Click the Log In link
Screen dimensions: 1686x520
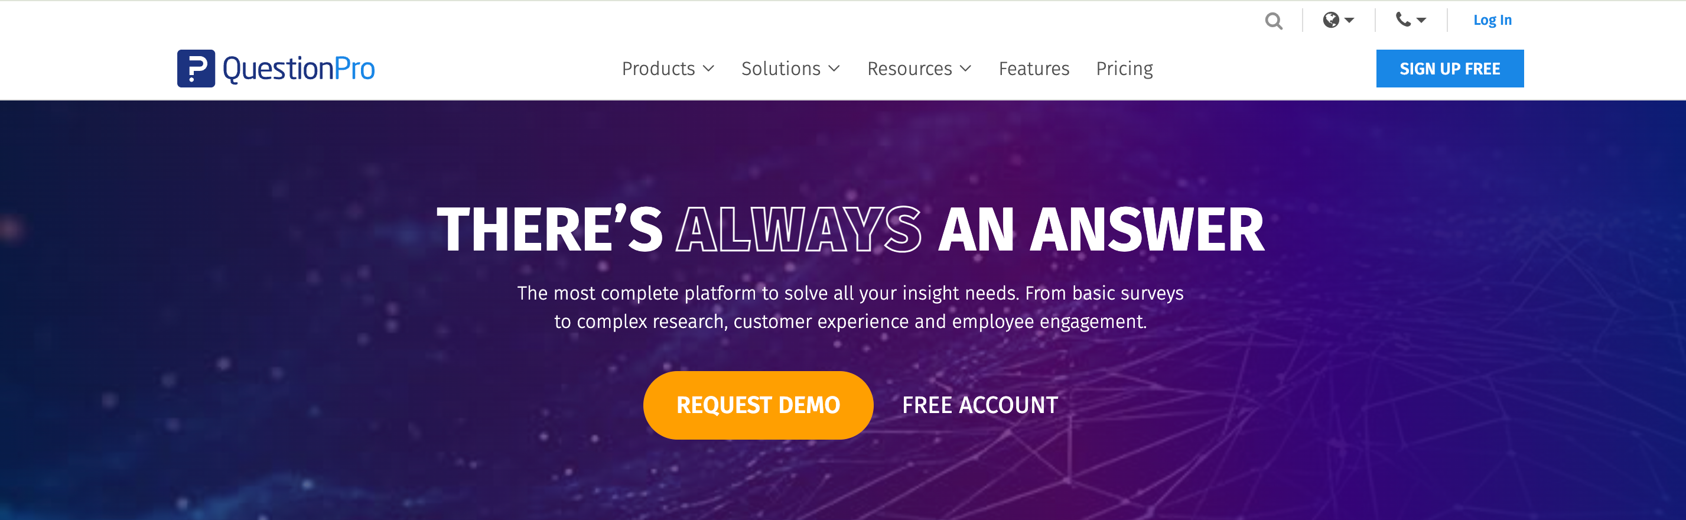(x=1492, y=20)
